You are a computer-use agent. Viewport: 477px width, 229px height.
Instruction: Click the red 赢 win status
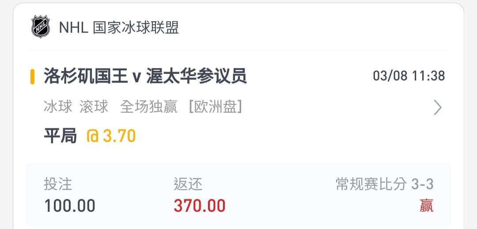click(x=427, y=206)
